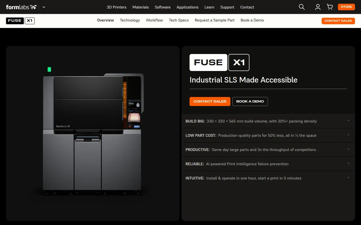Open the Software menu

pos(162,7)
